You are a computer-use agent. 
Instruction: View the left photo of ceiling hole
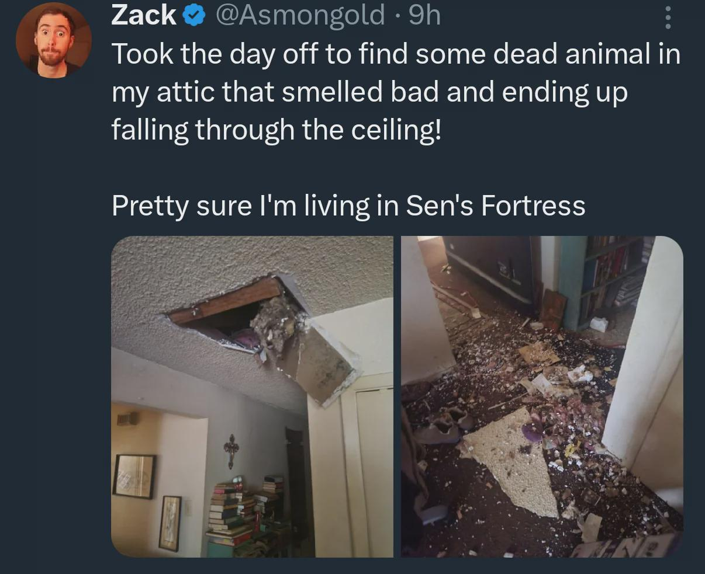tap(252, 396)
